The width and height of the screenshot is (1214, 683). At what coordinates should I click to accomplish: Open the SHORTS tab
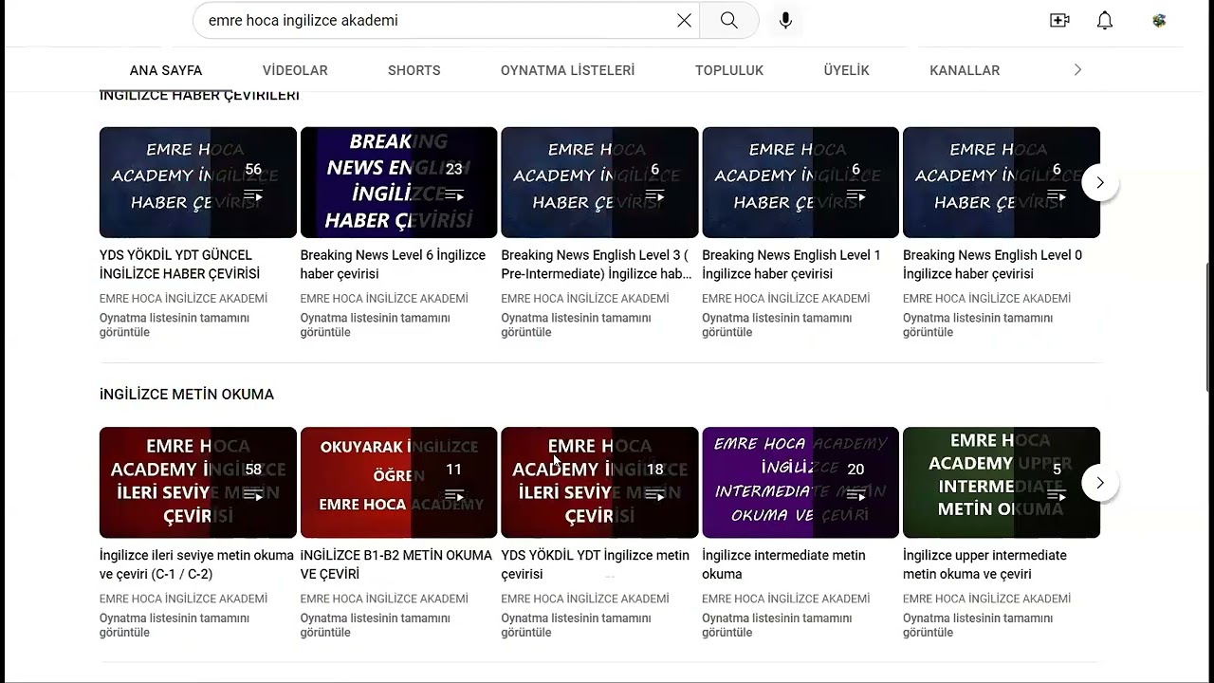coord(414,70)
